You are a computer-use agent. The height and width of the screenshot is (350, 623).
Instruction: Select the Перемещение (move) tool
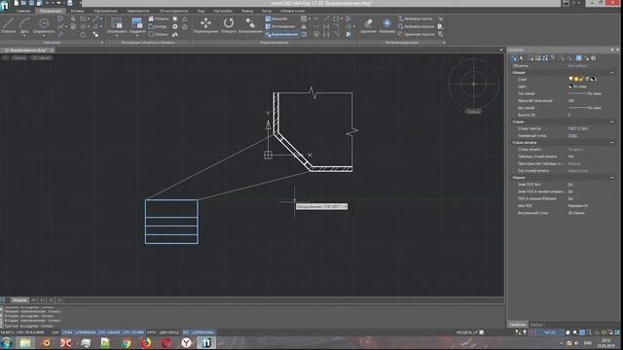pyautogui.click(x=205, y=24)
